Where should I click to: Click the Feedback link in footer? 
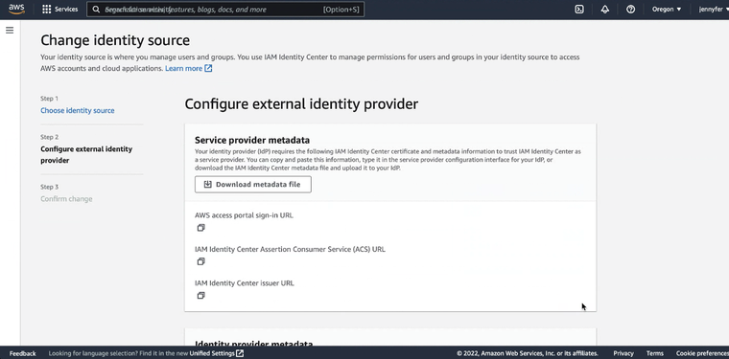coord(22,353)
